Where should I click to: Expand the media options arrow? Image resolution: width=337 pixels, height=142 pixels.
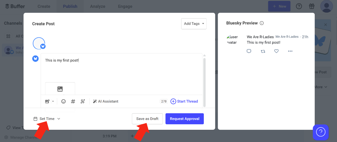click(x=53, y=101)
